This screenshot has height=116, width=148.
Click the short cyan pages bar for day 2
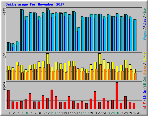tap(14, 48)
